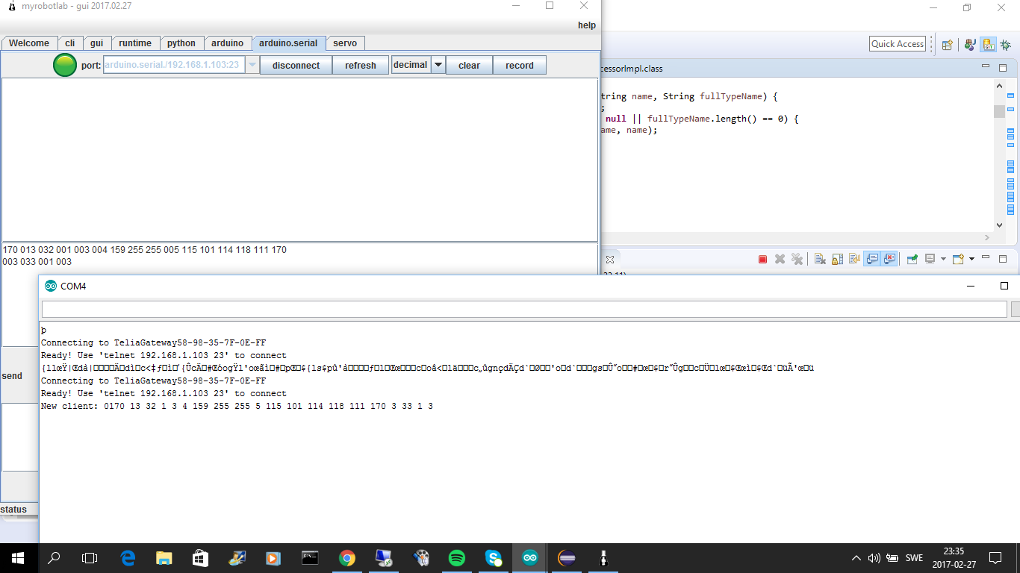1020x573 pixels.
Task: Expand the Open Console dropdown arrow
Action: (972, 259)
